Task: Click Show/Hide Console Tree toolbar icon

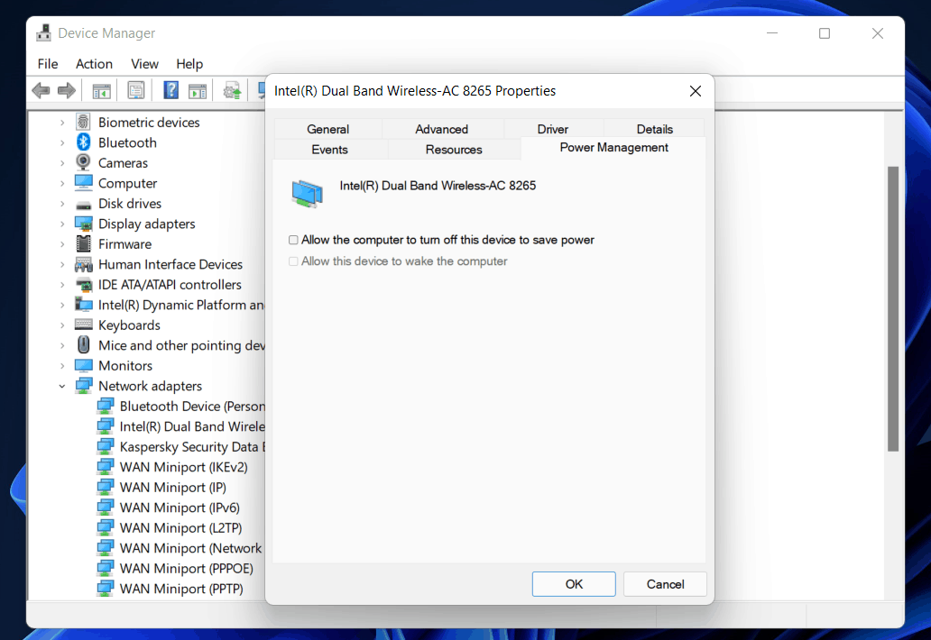Action: 102,91
